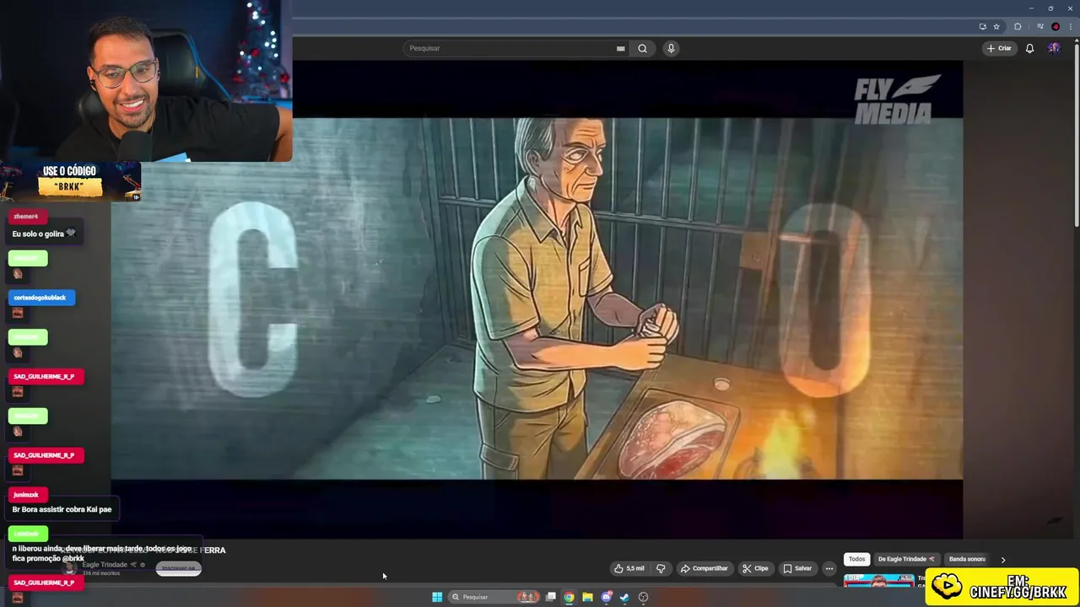Open Chrome media control icon
The height and width of the screenshot is (607, 1080).
[x=1040, y=26]
